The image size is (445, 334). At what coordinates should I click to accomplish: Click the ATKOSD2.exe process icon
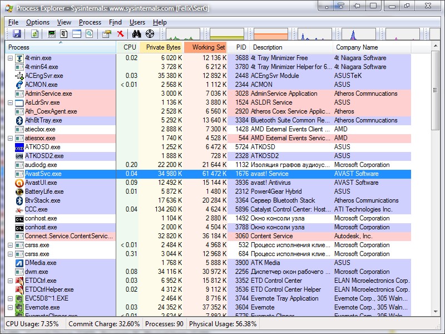pos(19,156)
